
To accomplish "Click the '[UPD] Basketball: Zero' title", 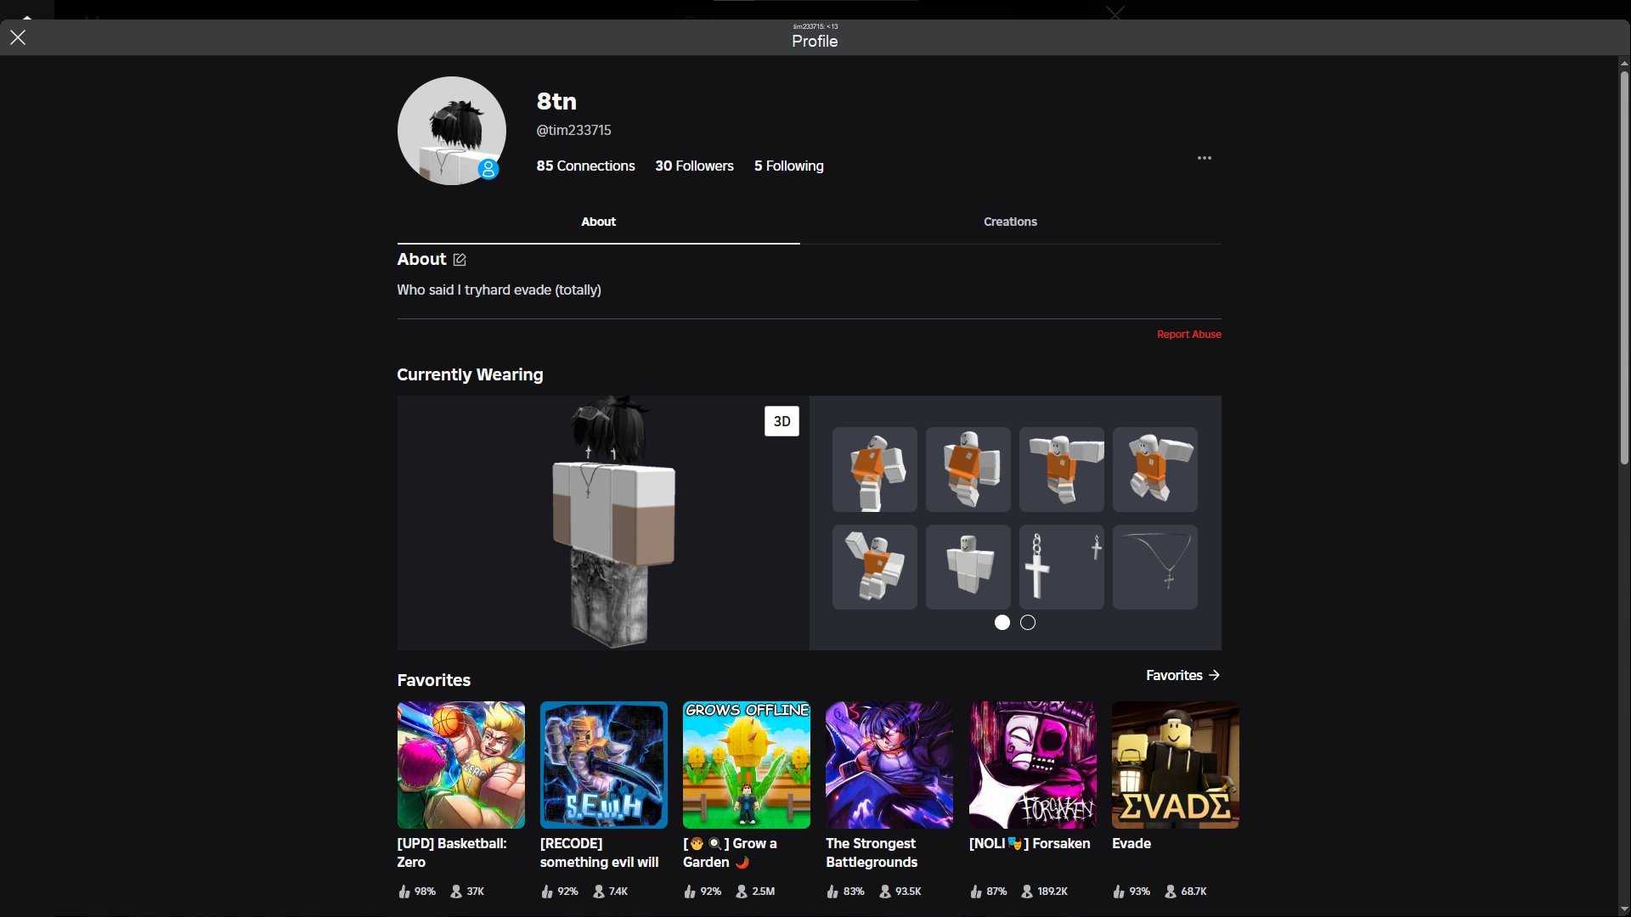I will [x=452, y=852].
